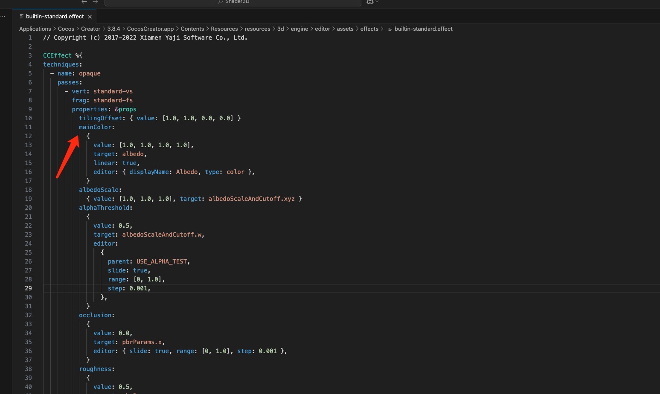This screenshot has height=394, width=660.
Task: Open the CocosCreator.app breadcrumb
Action: (x=150, y=29)
